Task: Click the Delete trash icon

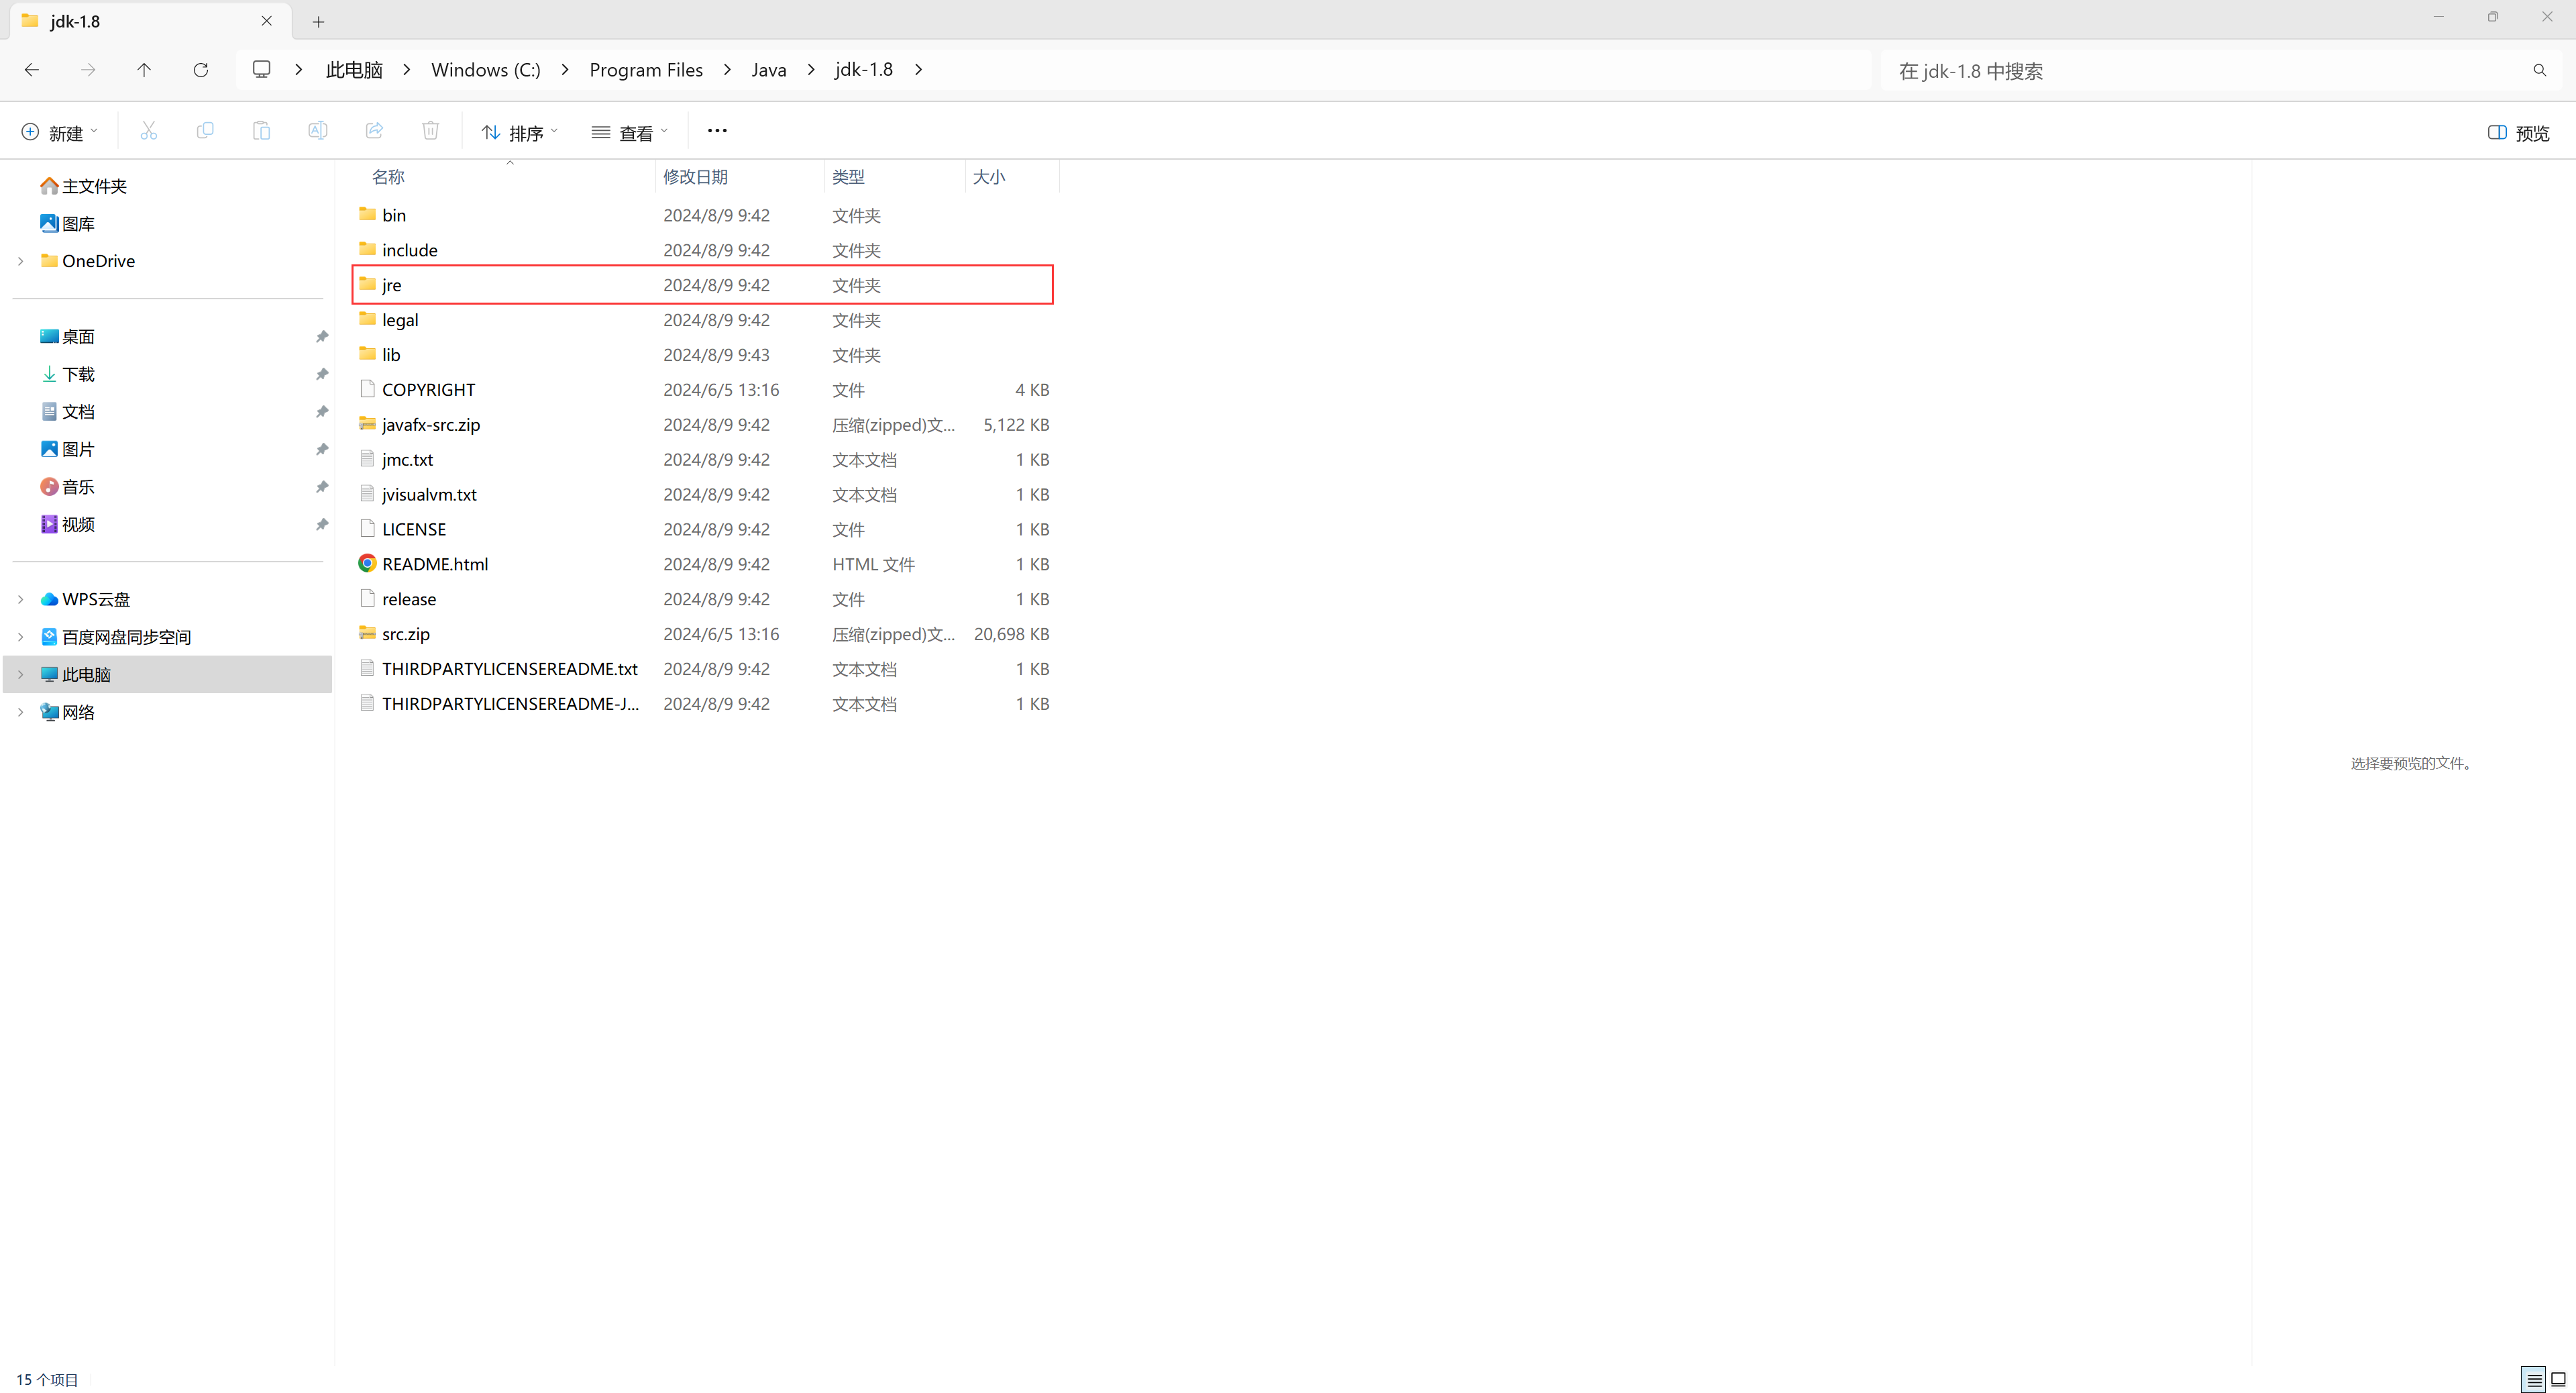Action: pyautogui.click(x=430, y=131)
